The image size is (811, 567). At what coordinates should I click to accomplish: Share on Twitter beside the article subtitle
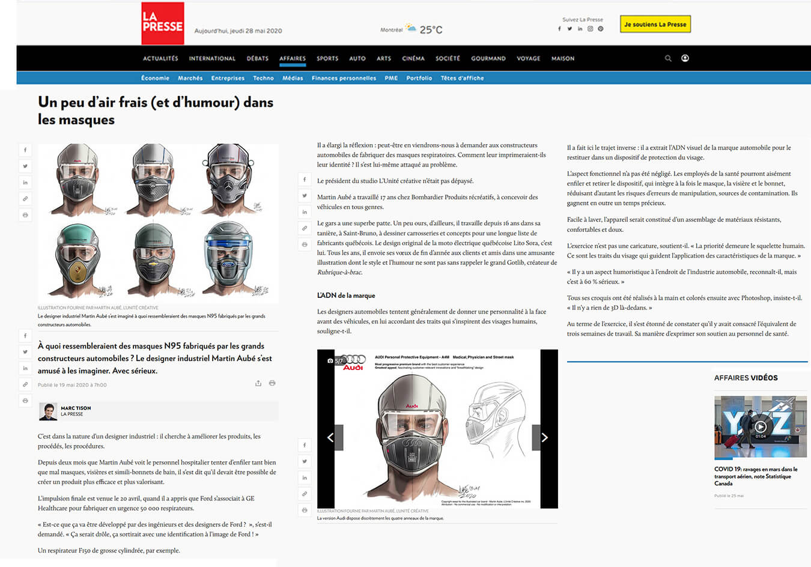(x=25, y=351)
